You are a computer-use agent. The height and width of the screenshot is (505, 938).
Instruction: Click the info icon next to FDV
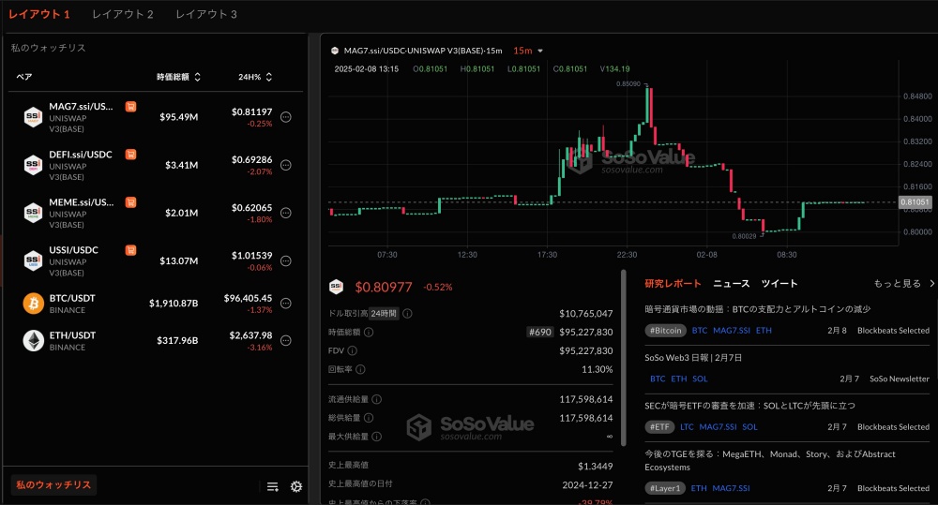(x=352, y=350)
